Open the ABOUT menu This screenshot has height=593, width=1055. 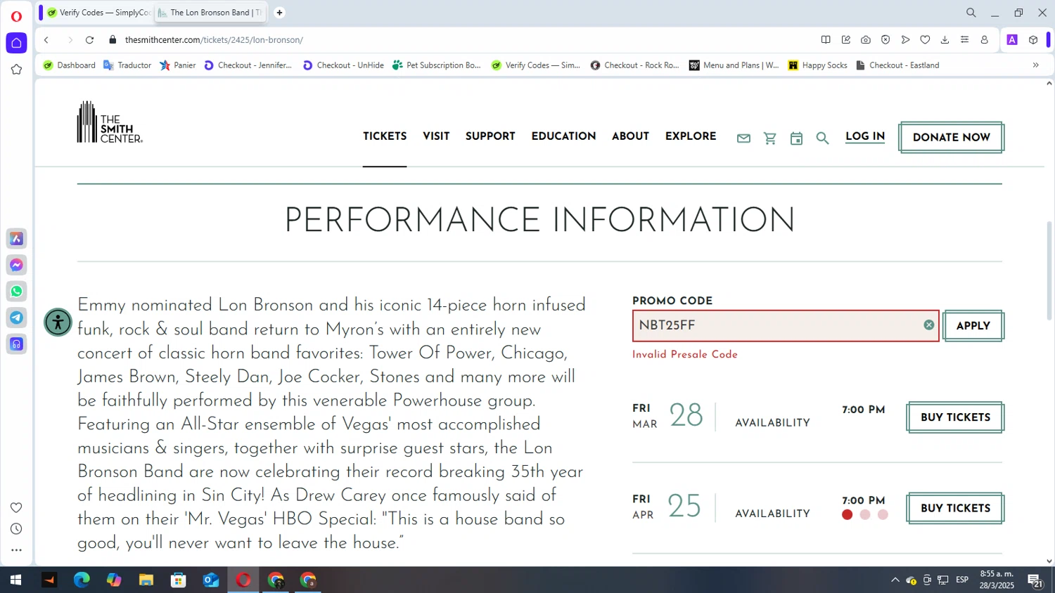click(x=630, y=136)
